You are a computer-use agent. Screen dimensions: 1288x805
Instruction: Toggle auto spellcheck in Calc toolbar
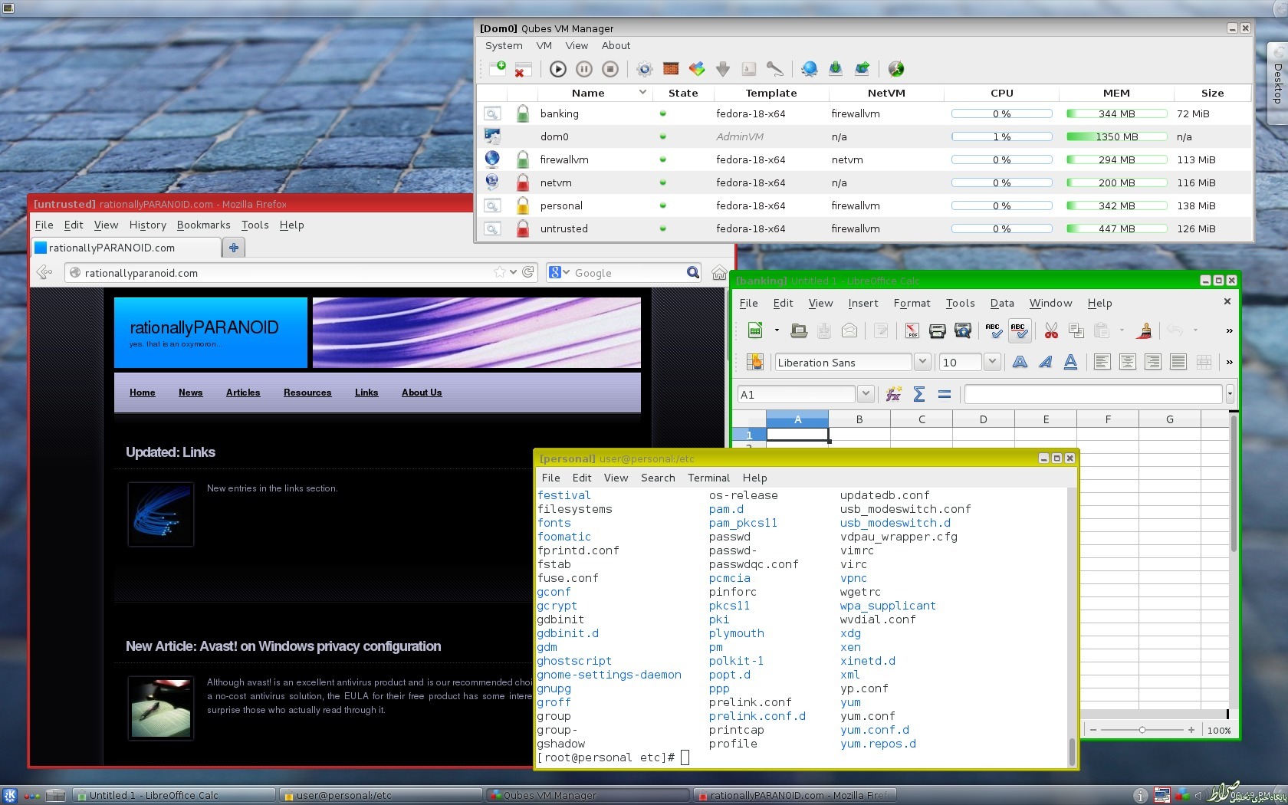point(1019,330)
